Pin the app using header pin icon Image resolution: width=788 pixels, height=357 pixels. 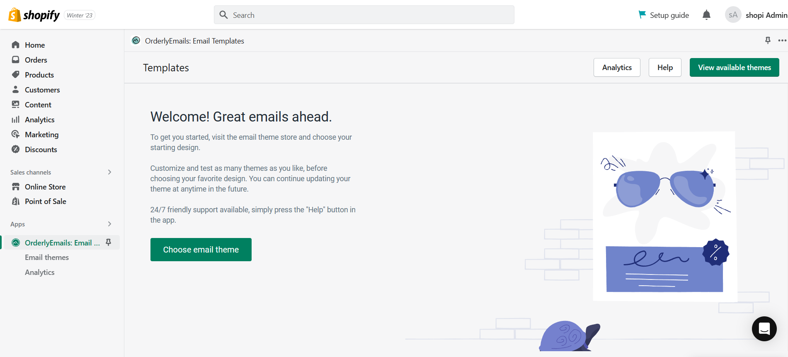768,40
